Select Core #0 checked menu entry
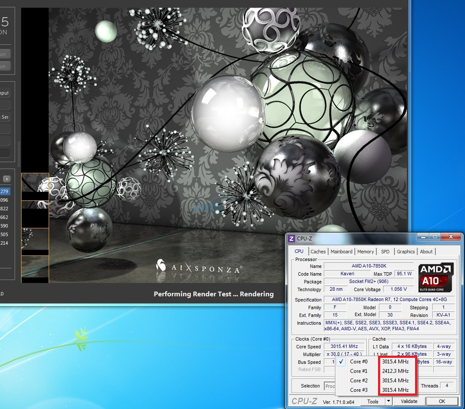This screenshot has height=409, width=465. click(358, 362)
